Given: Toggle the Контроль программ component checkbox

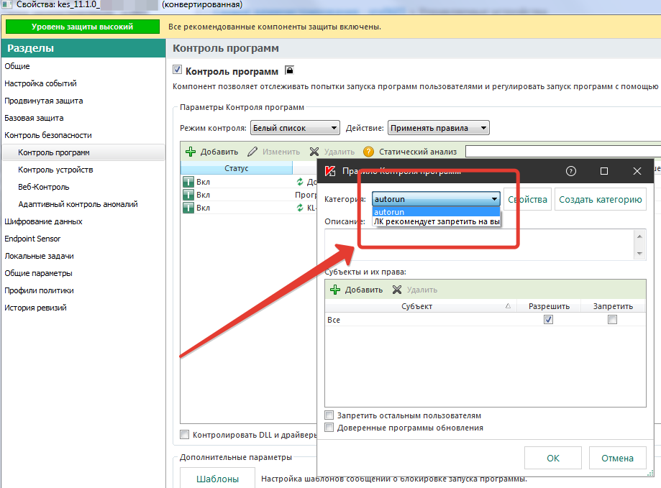Looking at the screenshot, I should click(x=177, y=70).
